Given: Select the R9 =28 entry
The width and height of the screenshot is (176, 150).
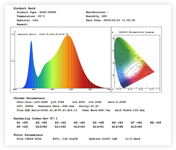Looking at the screenshot, I should (22, 127).
